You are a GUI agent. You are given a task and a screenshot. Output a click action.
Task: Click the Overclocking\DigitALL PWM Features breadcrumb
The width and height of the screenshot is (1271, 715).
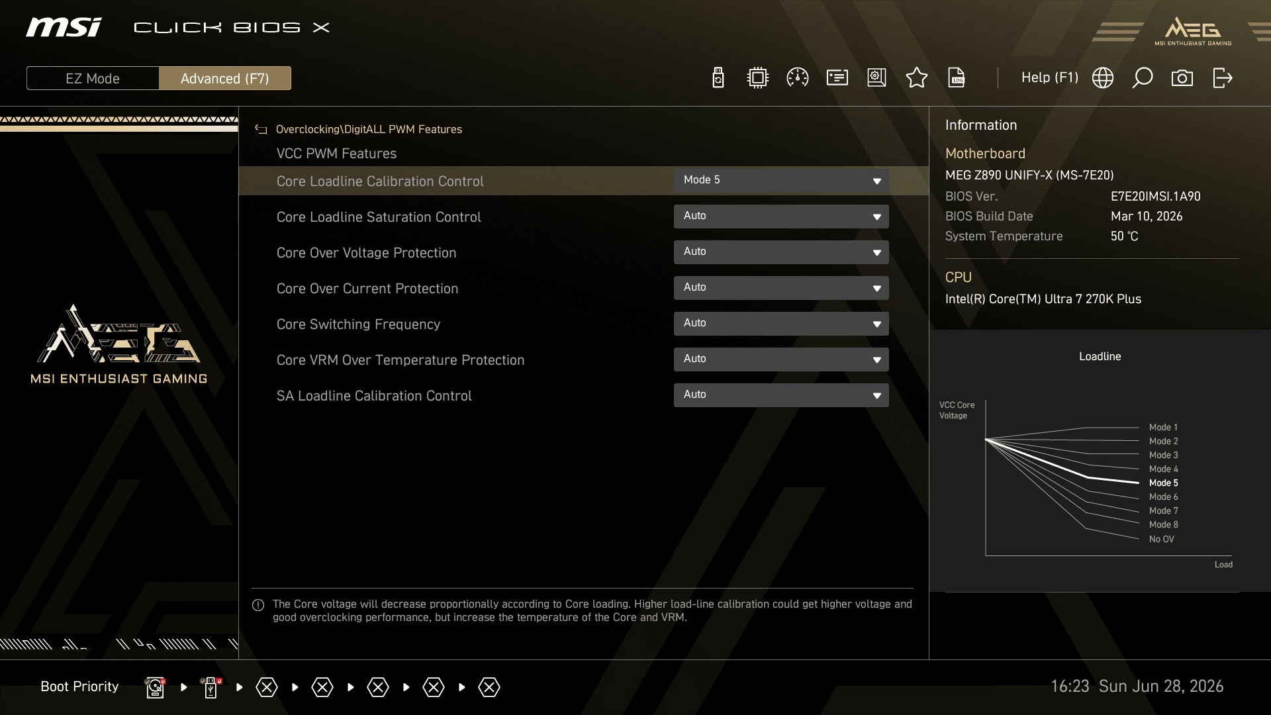tap(369, 130)
